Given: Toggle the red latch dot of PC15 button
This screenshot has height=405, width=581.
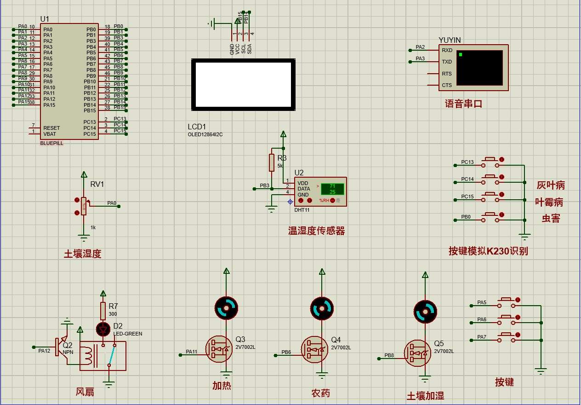Looking at the screenshot, I should coord(502,195).
